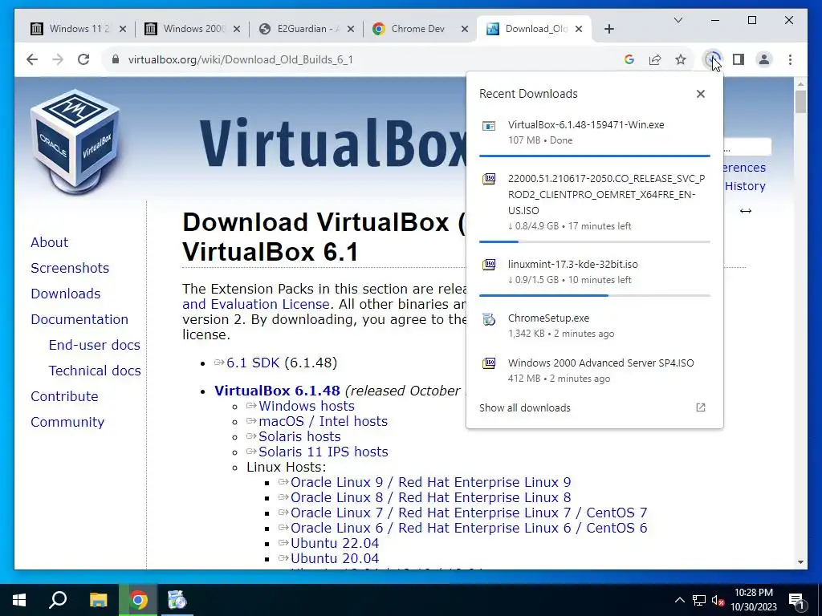Click the browser back arrow
822x616 pixels.
click(x=32, y=59)
